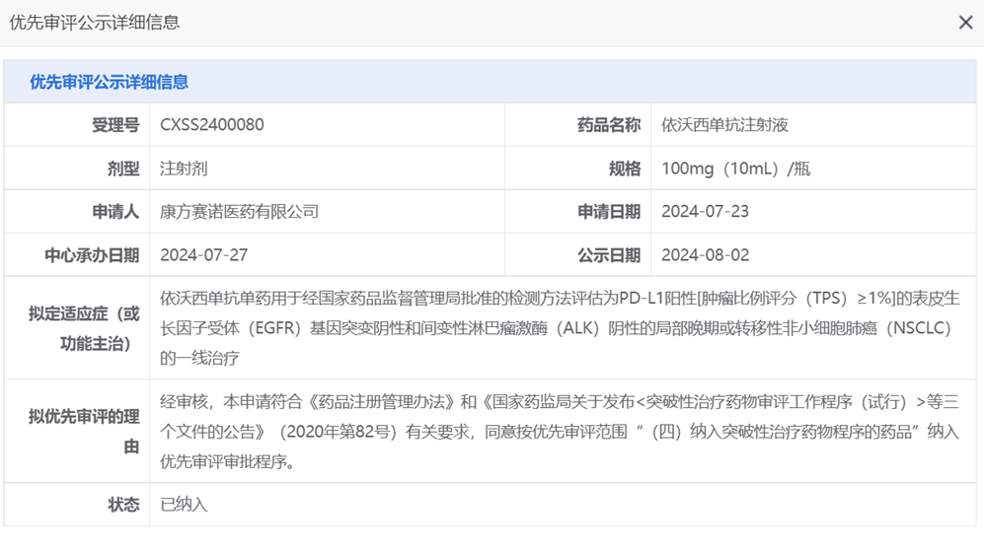Click the publication date 2024-08-02
This screenshot has height=549, width=984.
(705, 255)
